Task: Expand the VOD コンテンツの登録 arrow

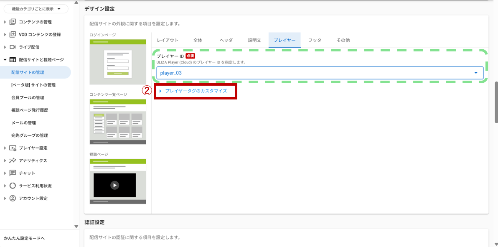Action: 5,35
